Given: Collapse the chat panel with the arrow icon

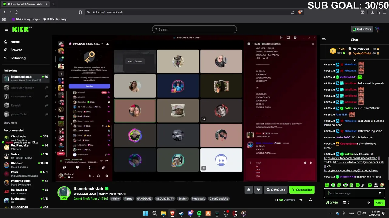Looking at the screenshot, I should (324, 40).
